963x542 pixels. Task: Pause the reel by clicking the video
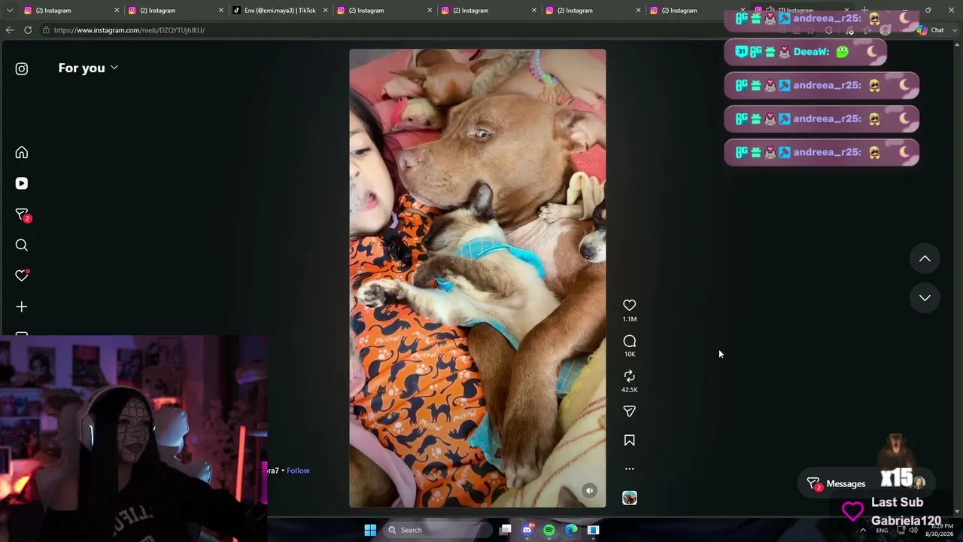(x=477, y=279)
